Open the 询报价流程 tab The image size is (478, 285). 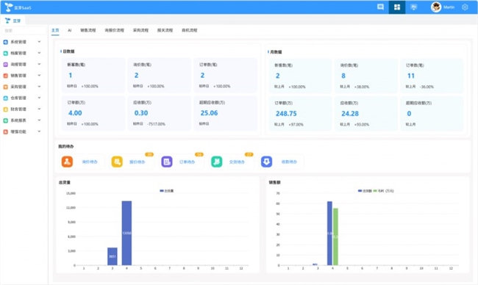pos(114,30)
